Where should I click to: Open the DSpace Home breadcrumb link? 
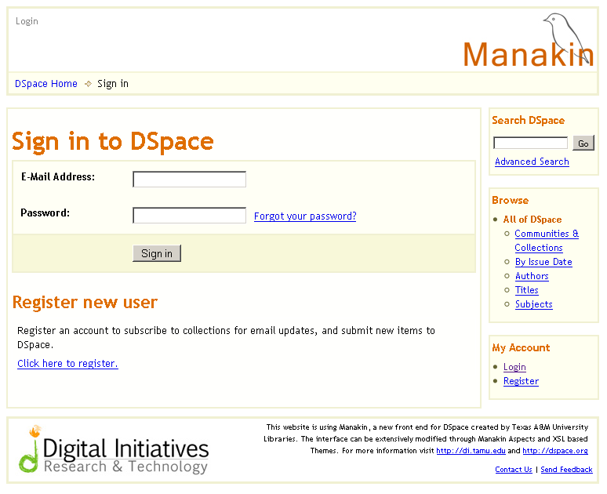click(46, 84)
